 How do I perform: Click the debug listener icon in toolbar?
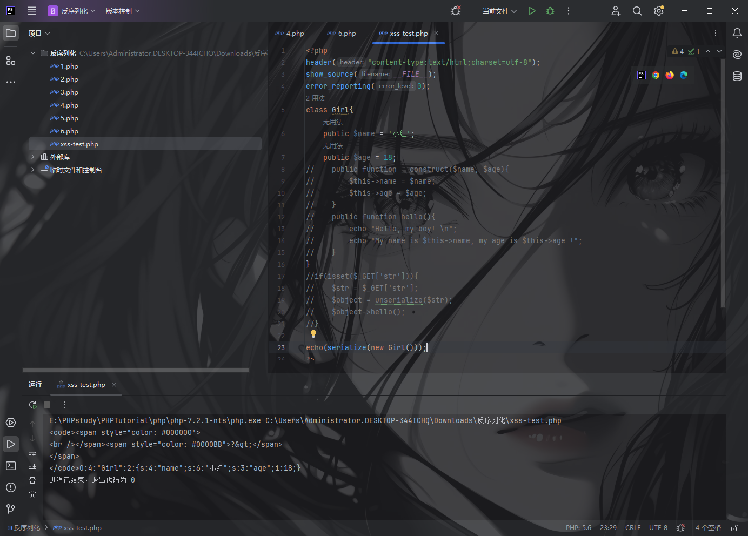(x=456, y=11)
